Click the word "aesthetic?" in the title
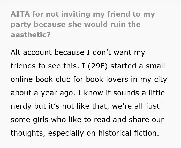181x148 pixels. click(x=31, y=35)
